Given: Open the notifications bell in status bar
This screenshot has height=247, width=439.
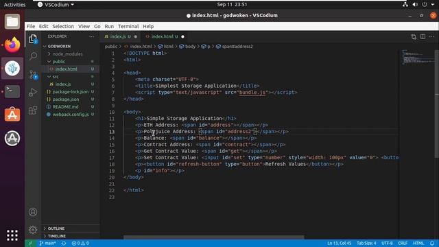Looking at the screenshot, I should pyautogui.click(x=432, y=243).
